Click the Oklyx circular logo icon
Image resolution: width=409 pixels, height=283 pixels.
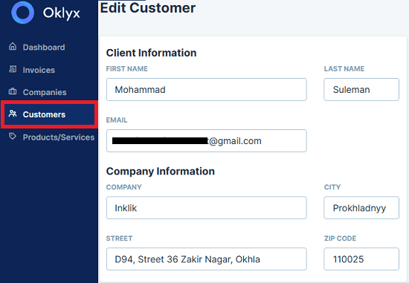click(x=23, y=12)
